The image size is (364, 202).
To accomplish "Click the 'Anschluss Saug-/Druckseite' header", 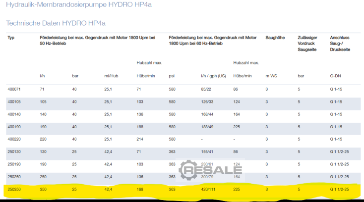I will 340,44.
